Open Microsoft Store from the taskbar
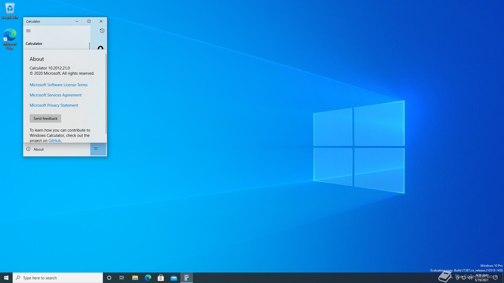This screenshot has width=504, height=283. pyautogui.click(x=161, y=278)
